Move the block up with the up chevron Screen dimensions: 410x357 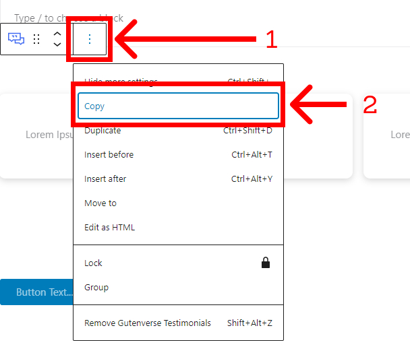(57, 34)
